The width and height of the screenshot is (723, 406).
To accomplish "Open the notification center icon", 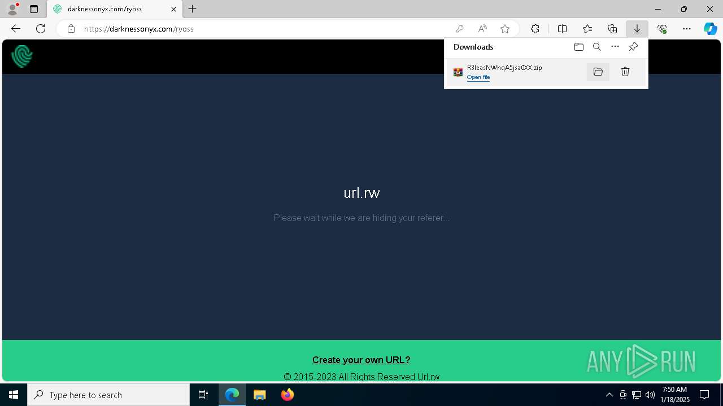I will click(x=704, y=395).
